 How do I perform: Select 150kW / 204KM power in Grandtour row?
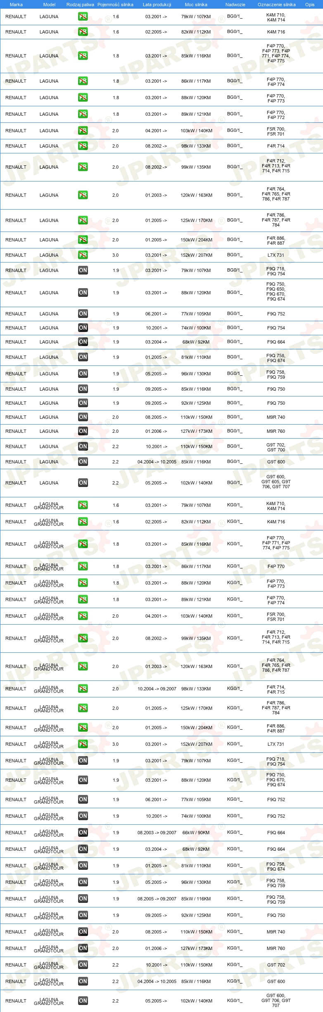[196, 728]
